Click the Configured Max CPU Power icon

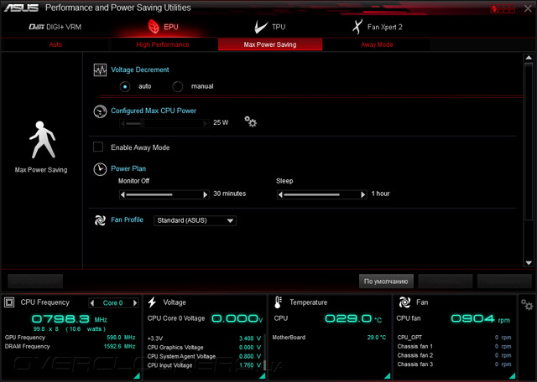(x=100, y=111)
